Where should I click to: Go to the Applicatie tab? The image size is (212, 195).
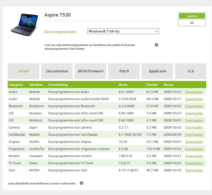click(157, 71)
